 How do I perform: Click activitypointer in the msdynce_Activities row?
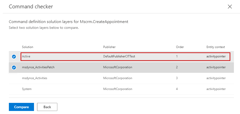216,78
